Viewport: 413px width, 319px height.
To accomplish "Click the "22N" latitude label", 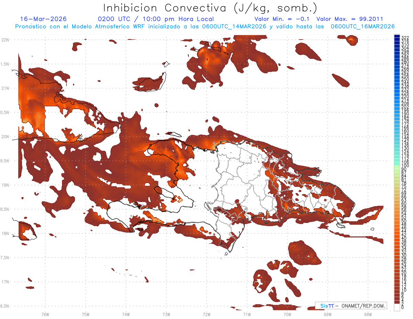I will pyautogui.click(x=6, y=40).
